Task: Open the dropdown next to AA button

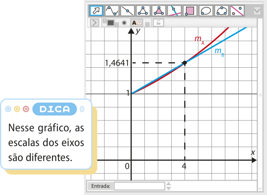Action: [x=147, y=25]
